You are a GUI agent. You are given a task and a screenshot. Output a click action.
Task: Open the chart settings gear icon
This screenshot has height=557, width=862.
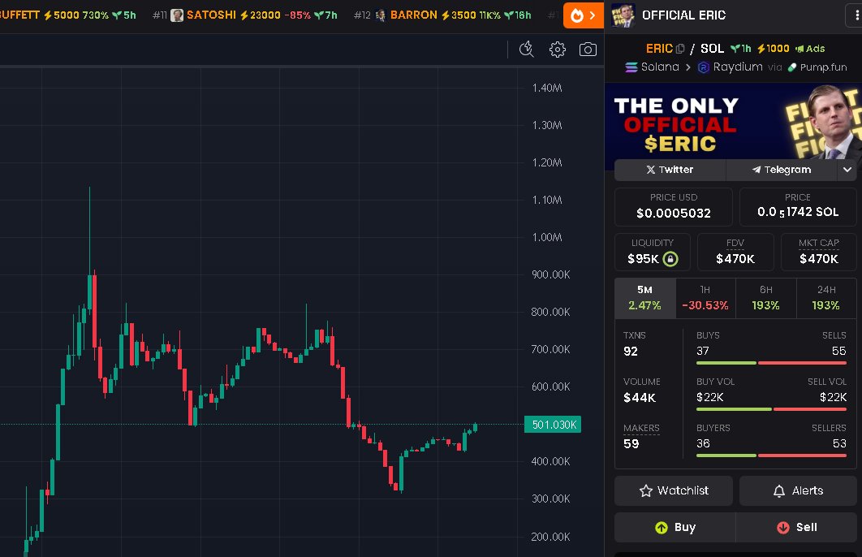pyautogui.click(x=557, y=50)
